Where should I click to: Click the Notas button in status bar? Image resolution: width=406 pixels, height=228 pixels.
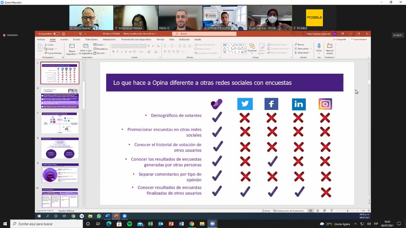click(266, 211)
